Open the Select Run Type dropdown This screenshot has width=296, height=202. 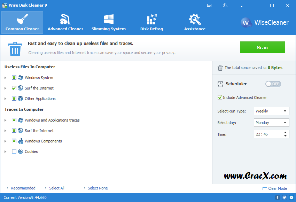pyautogui.click(x=272, y=111)
